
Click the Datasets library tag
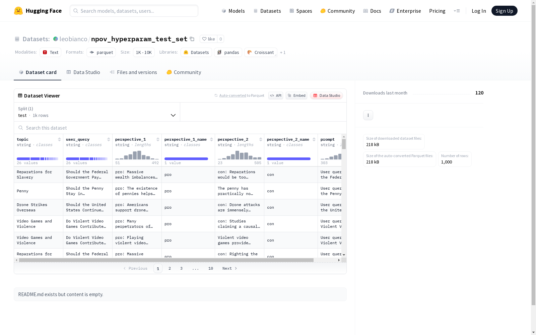196,52
